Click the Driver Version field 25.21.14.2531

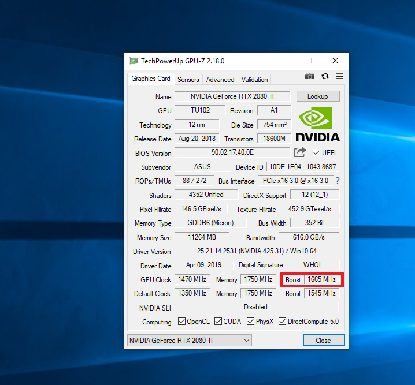click(257, 251)
